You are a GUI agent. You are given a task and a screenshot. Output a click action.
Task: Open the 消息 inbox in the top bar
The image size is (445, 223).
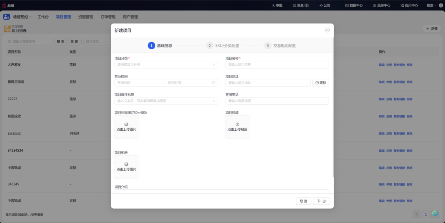[x=301, y=6]
